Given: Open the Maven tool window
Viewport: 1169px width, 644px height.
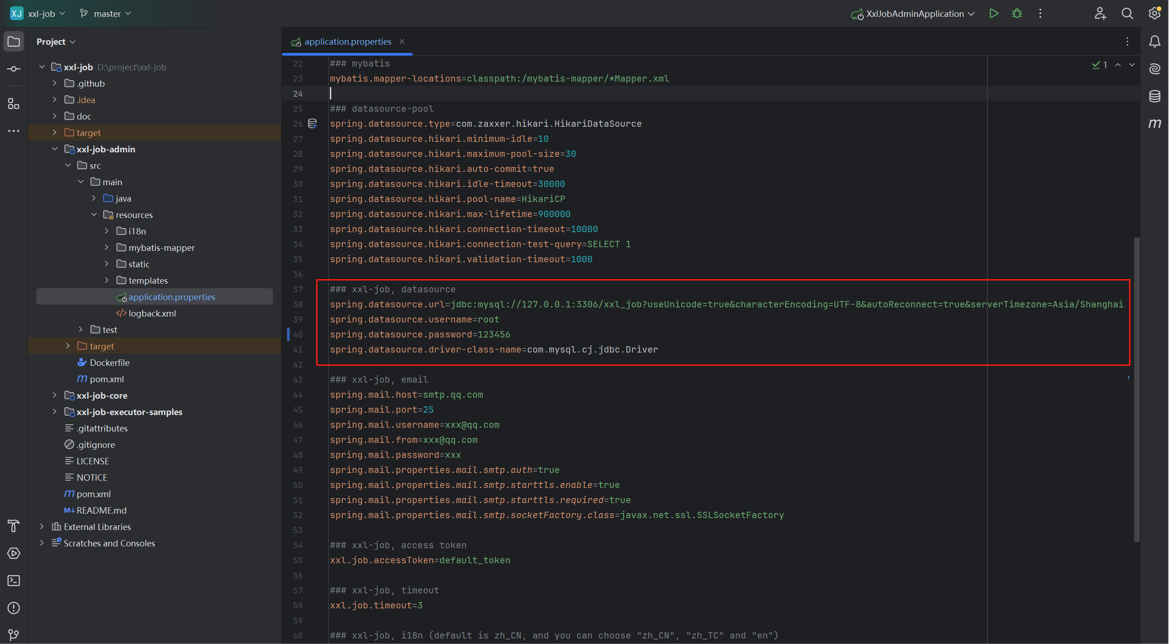Looking at the screenshot, I should (1154, 124).
